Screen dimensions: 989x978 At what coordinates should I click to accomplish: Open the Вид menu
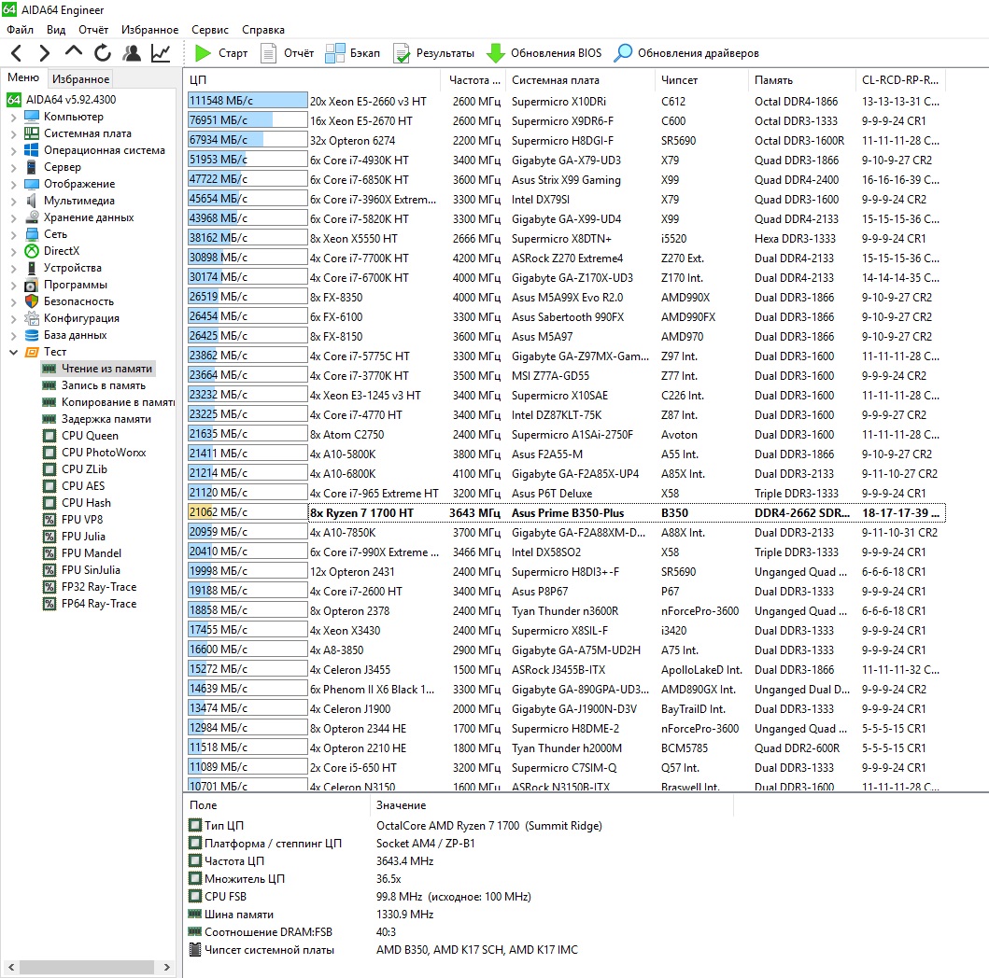55,30
